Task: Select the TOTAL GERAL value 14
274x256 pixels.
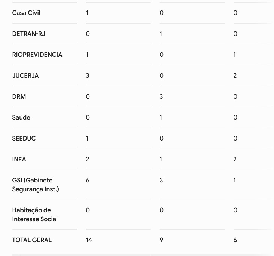Action: [x=89, y=240]
